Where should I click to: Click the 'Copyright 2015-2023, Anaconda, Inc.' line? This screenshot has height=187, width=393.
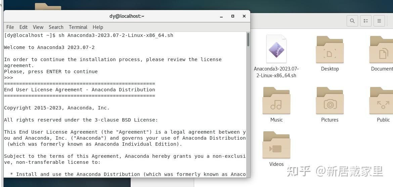click(x=57, y=108)
